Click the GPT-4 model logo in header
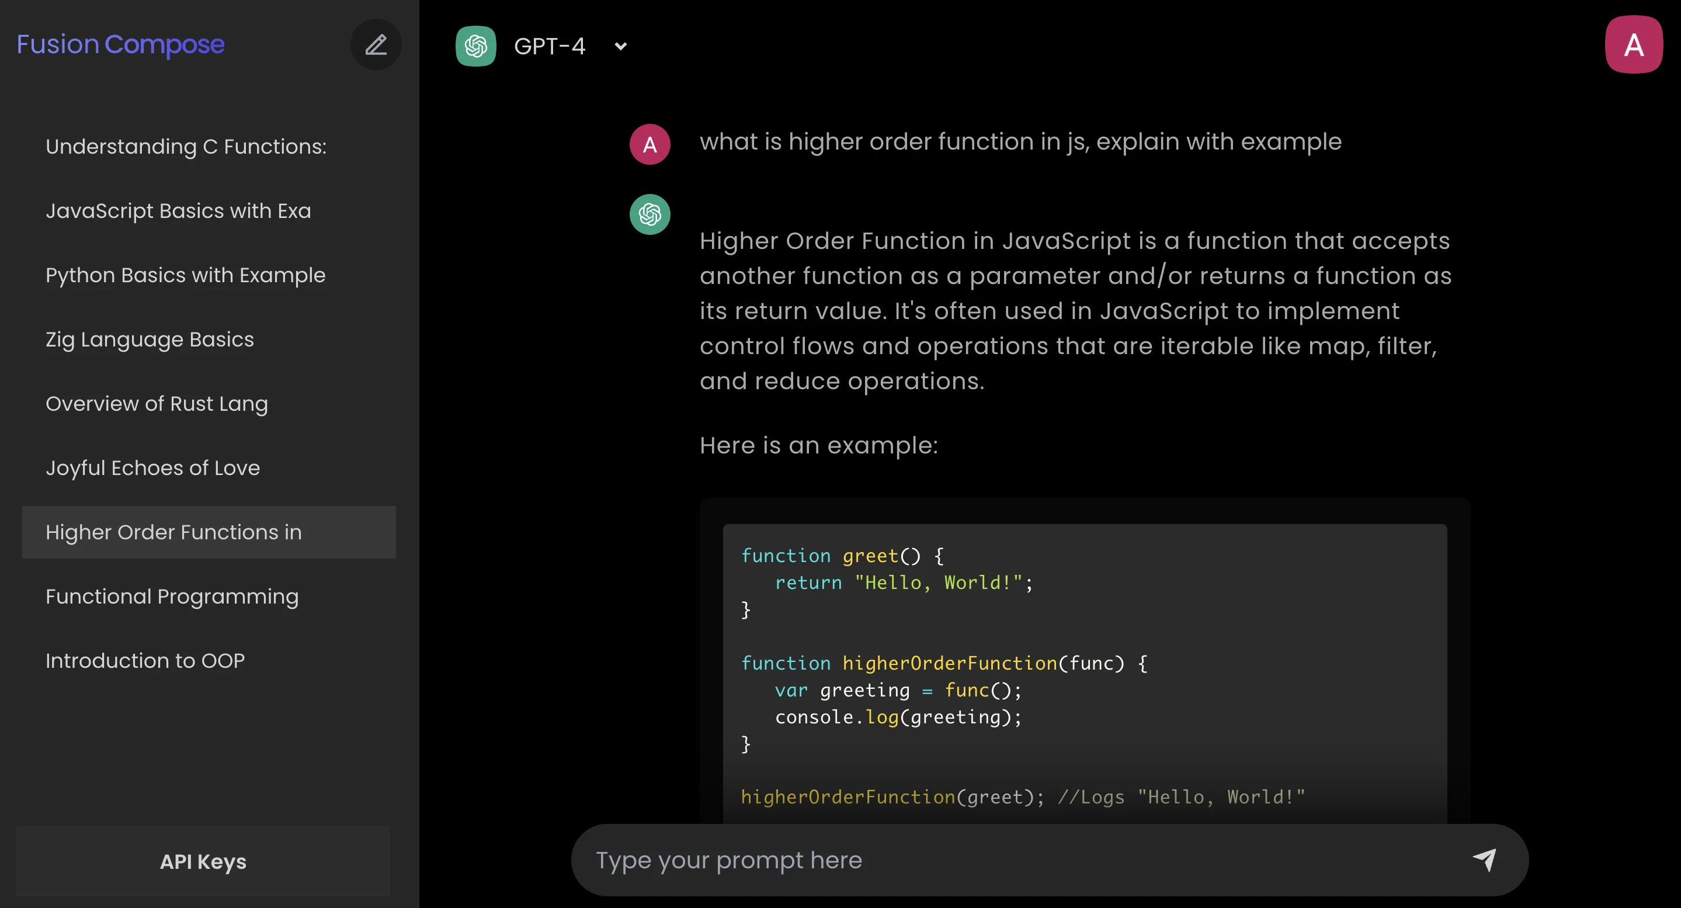1681x908 pixels. click(475, 46)
